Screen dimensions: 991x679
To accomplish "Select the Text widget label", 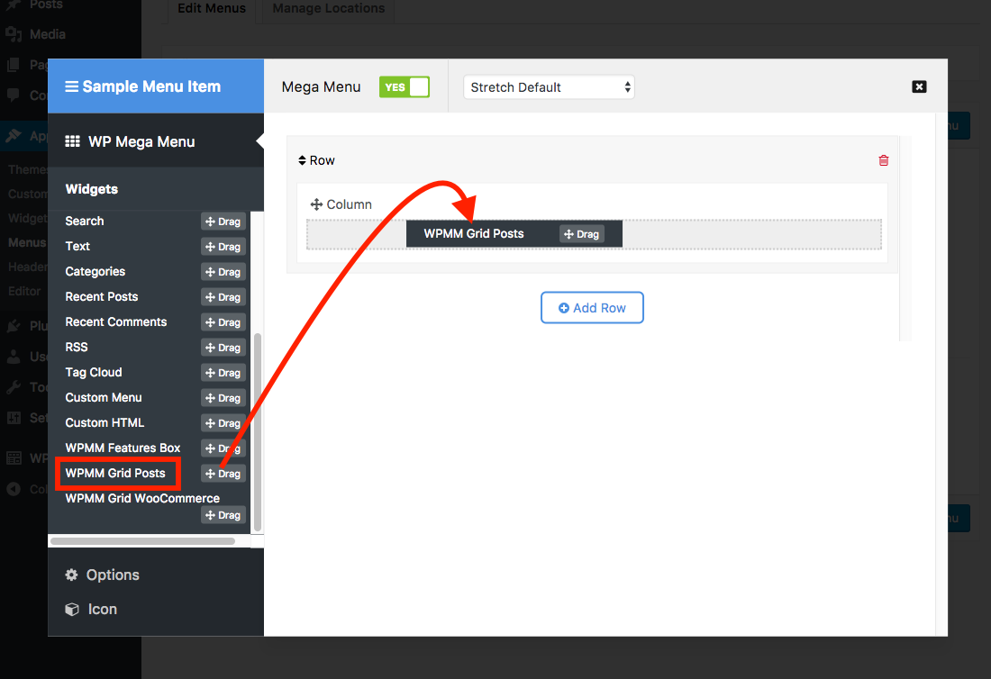I will tap(77, 247).
